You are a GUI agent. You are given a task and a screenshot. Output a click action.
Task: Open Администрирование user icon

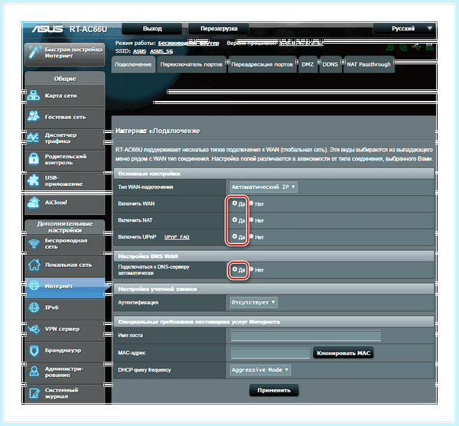[x=34, y=372]
